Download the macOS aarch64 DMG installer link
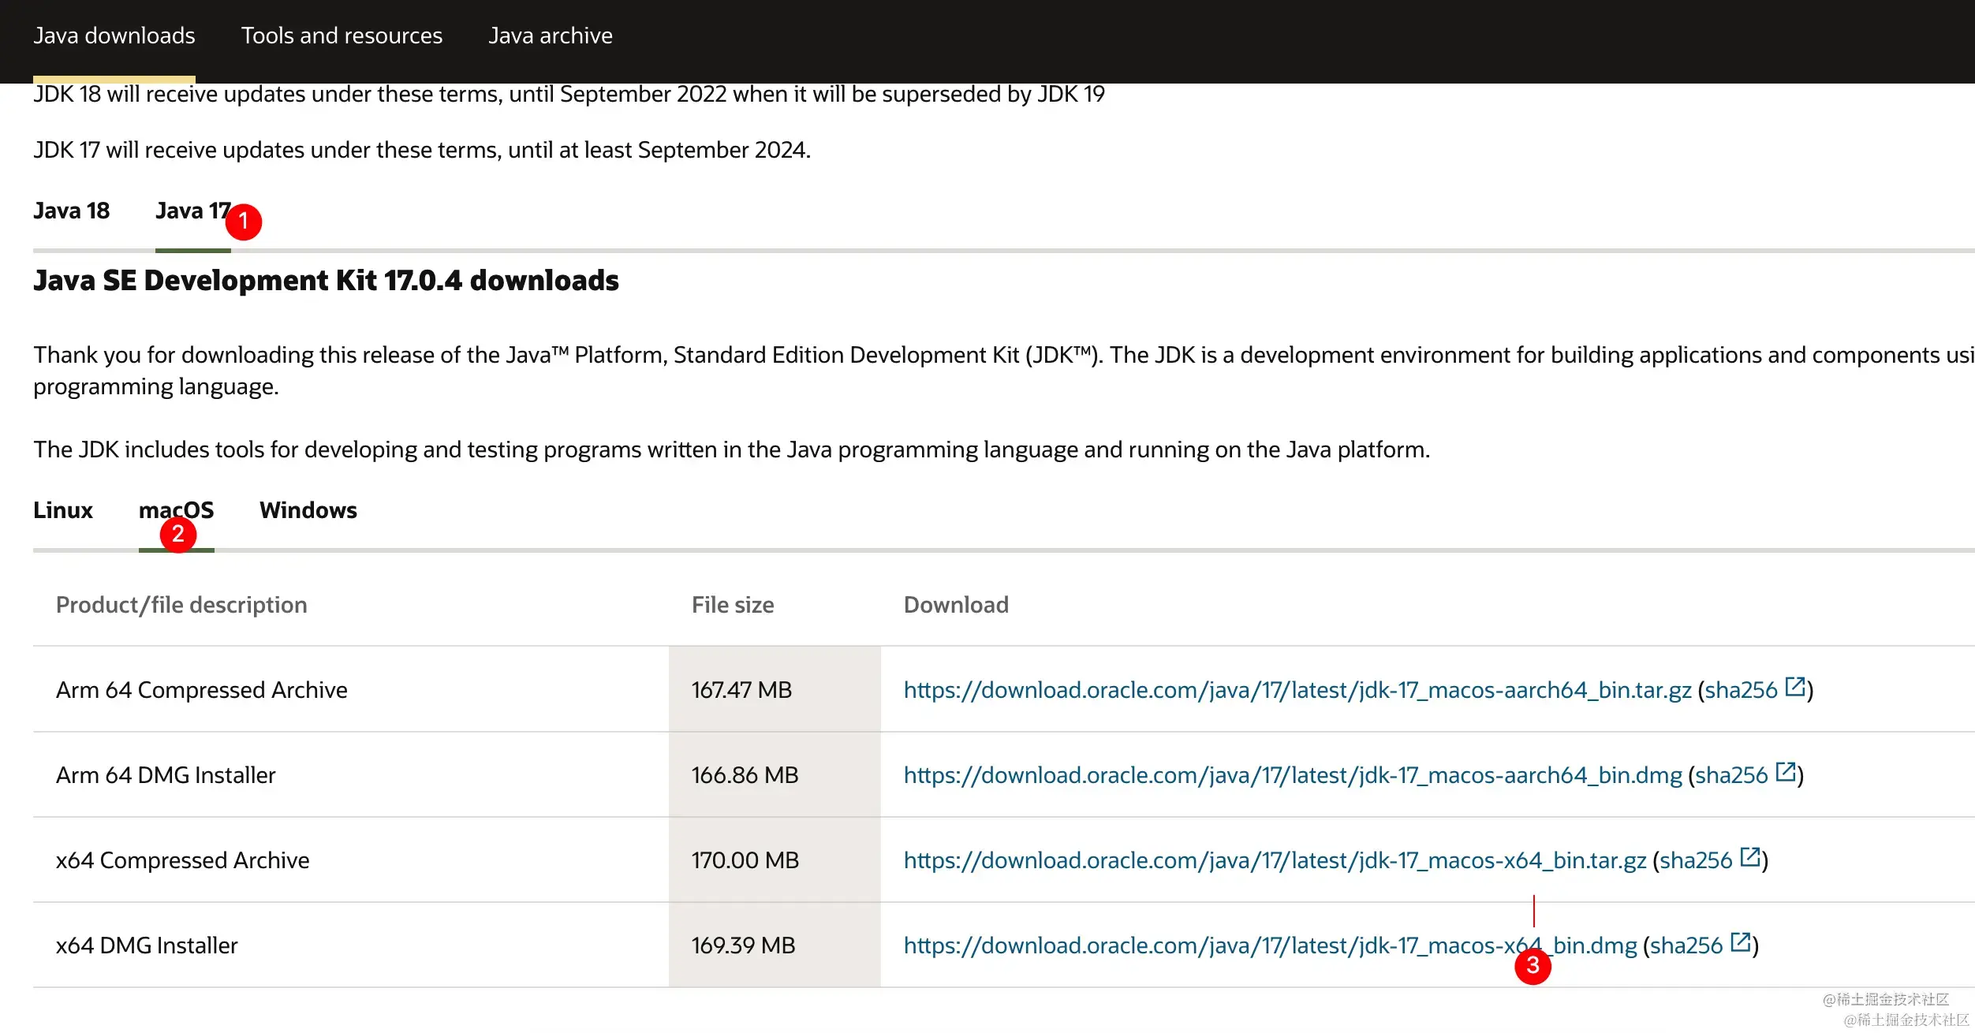 click(x=1292, y=775)
